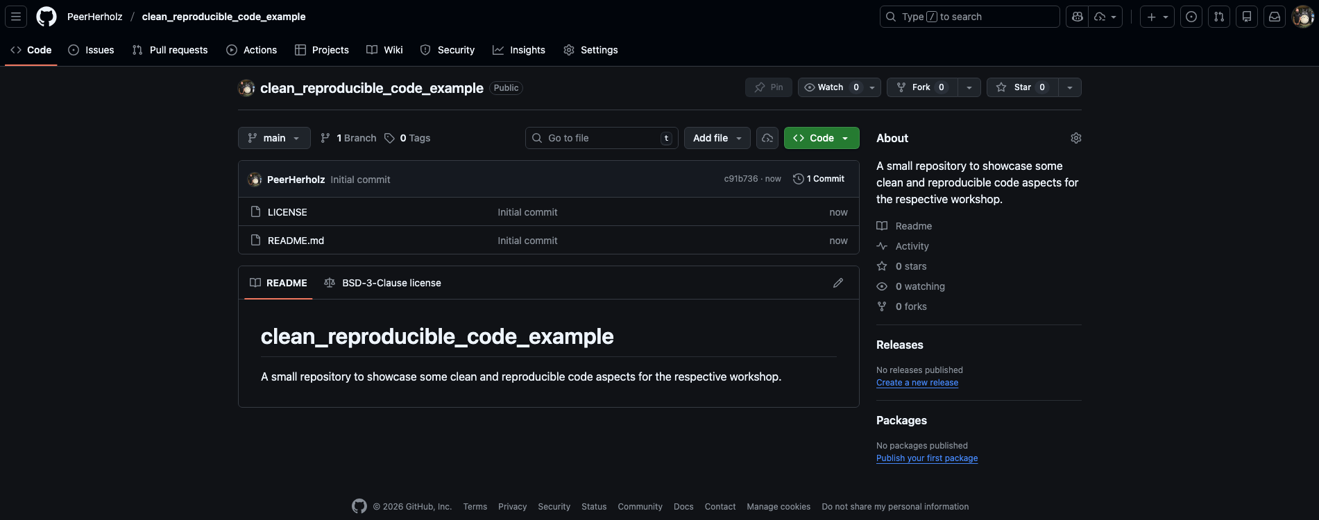The height and width of the screenshot is (520, 1319).
Task: Open commit hash c91b736
Action: coord(741,179)
